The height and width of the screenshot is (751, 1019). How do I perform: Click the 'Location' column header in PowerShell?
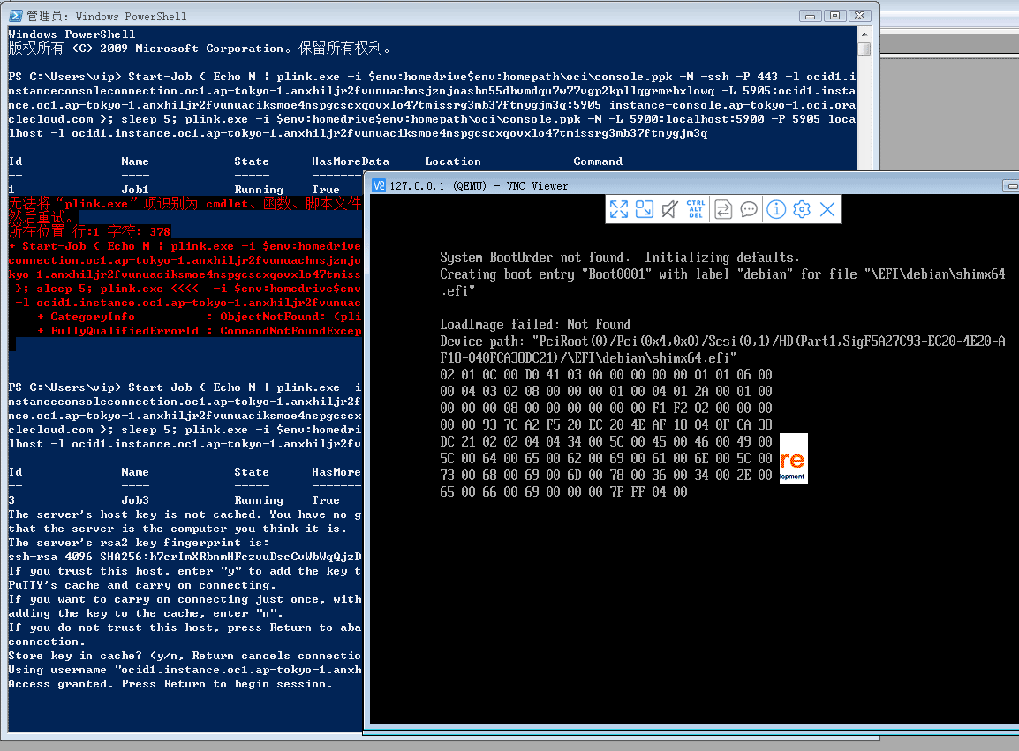pos(453,161)
